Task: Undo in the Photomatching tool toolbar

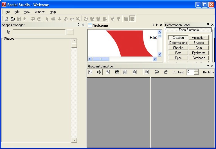Action: coord(157,72)
